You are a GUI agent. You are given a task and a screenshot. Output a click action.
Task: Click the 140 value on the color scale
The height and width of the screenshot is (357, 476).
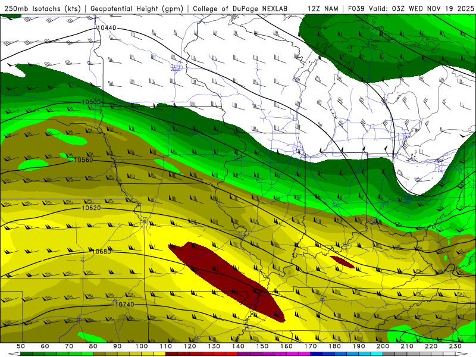coord(238,346)
